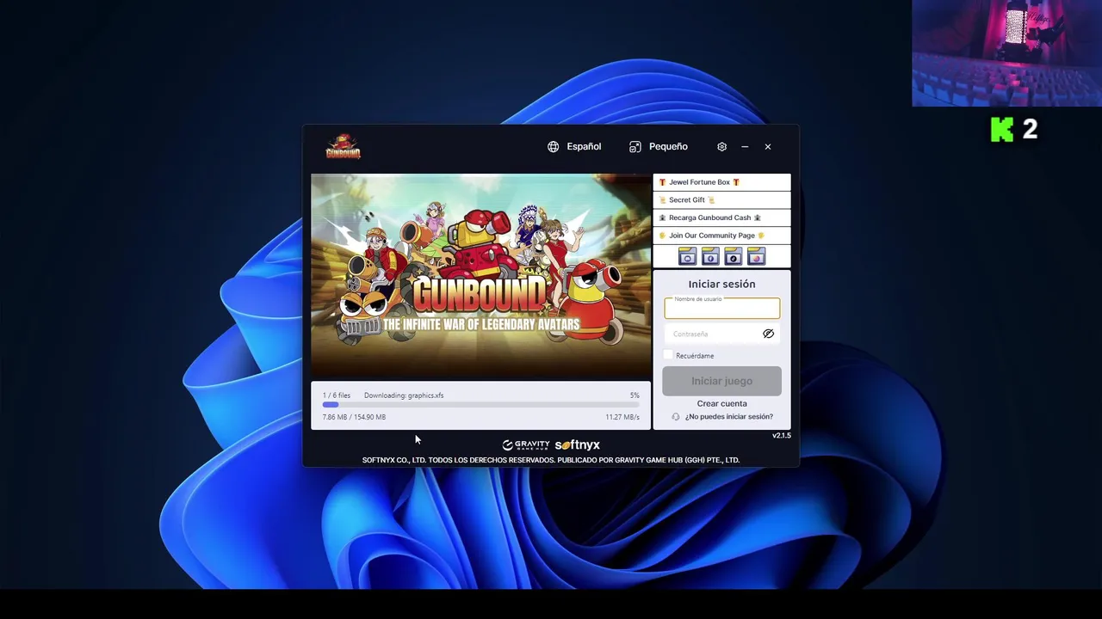Click the "1 / 6 files" counter
Viewport: 1102px width, 619px height.
coord(336,395)
